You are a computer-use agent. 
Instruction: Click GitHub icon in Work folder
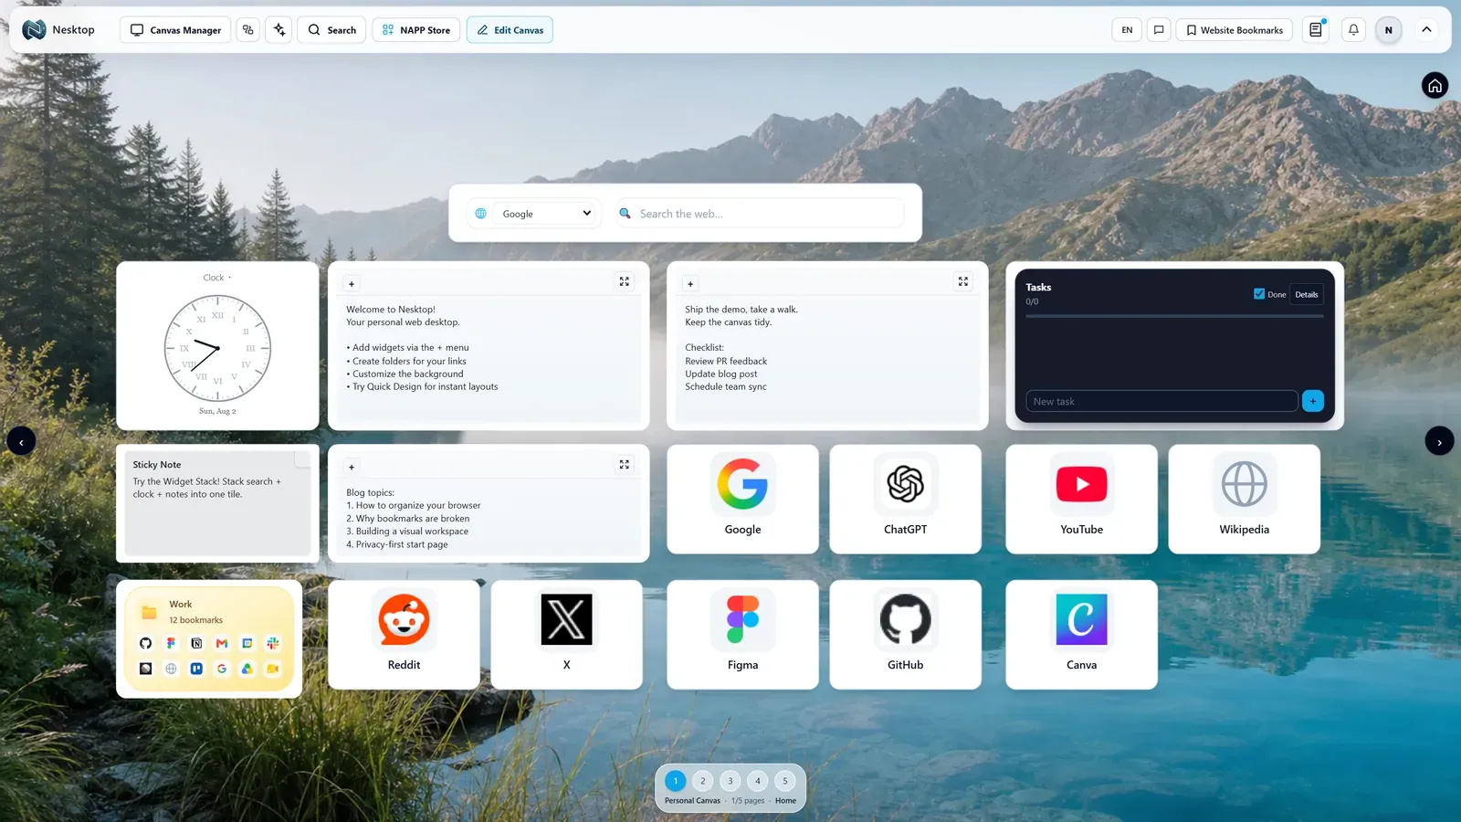tap(145, 643)
